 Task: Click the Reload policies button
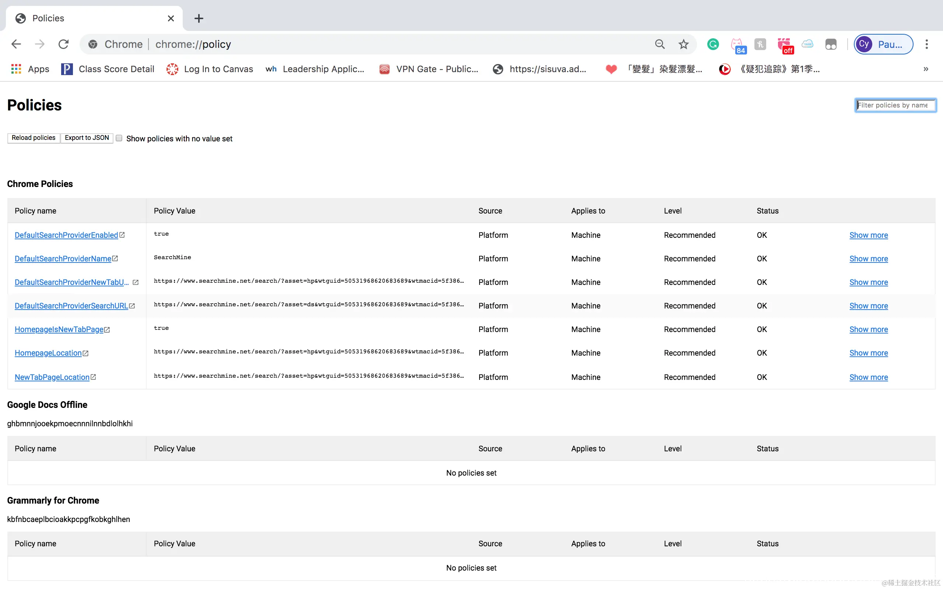coord(34,138)
